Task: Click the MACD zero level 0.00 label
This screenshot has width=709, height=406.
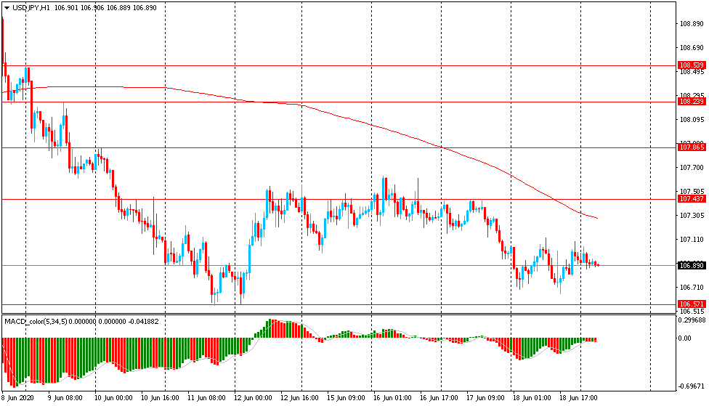Action: point(684,338)
